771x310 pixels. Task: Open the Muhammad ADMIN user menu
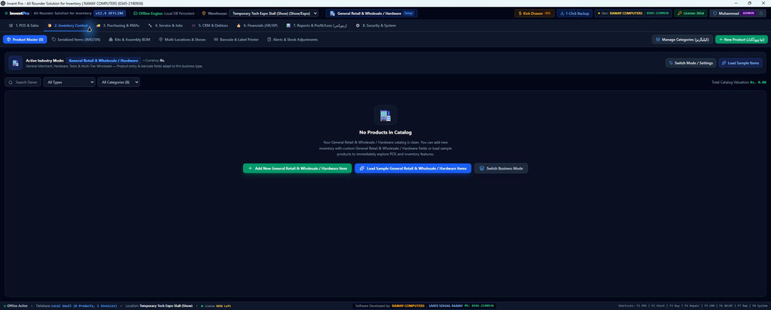click(x=738, y=14)
